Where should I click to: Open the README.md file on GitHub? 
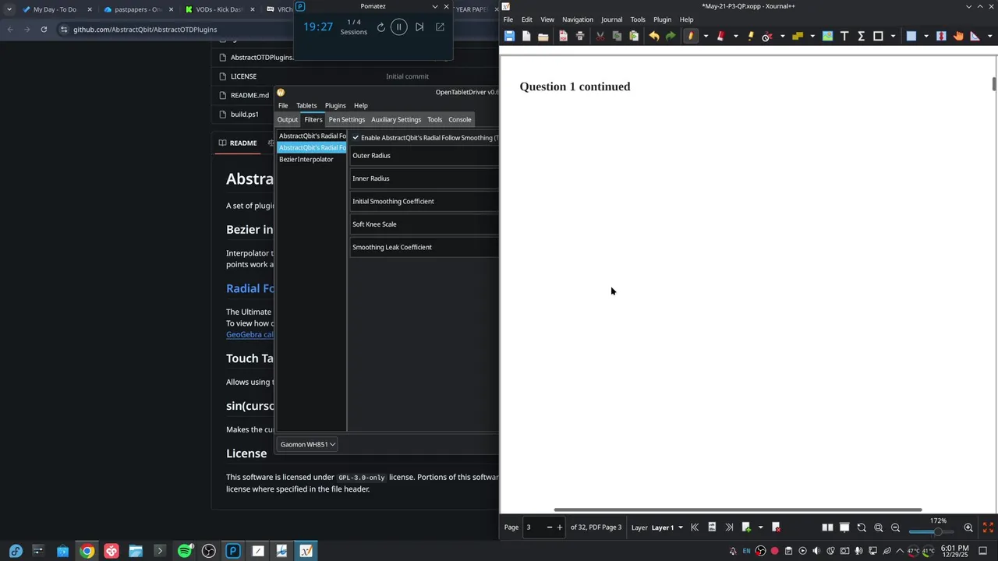(x=249, y=95)
